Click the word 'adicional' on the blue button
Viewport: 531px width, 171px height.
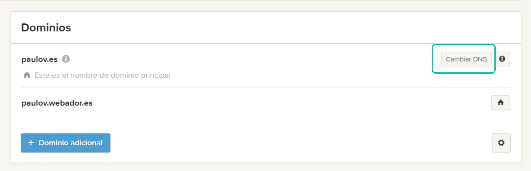[x=86, y=143]
